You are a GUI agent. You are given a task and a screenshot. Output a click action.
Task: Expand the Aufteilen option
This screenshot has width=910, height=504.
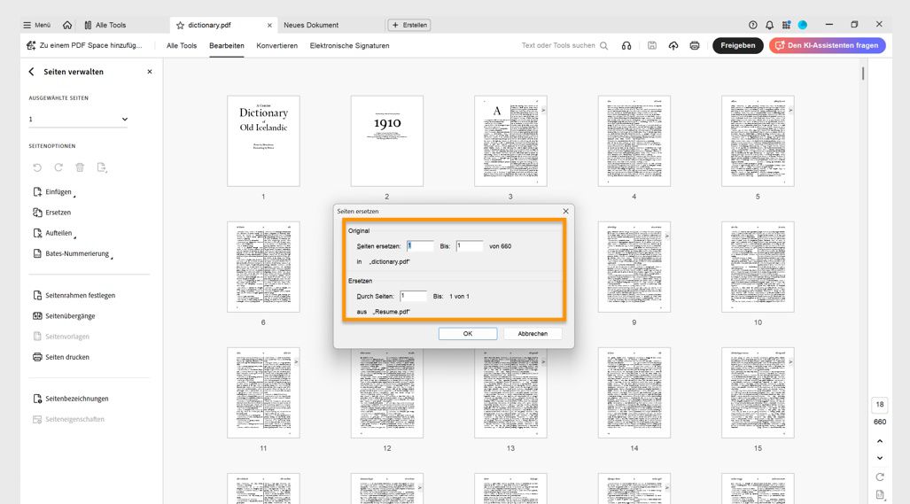[x=55, y=233]
